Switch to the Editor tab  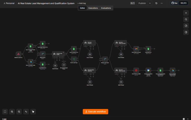[83, 8]
